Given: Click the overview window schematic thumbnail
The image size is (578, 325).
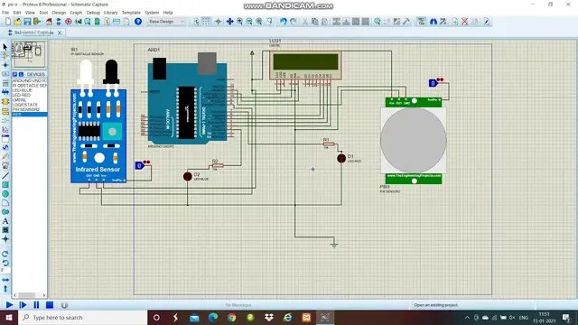Looking at the screenshot, I should 29,54.
